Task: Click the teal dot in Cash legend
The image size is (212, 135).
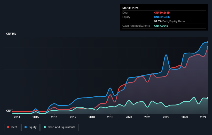Action: point(45,127)
